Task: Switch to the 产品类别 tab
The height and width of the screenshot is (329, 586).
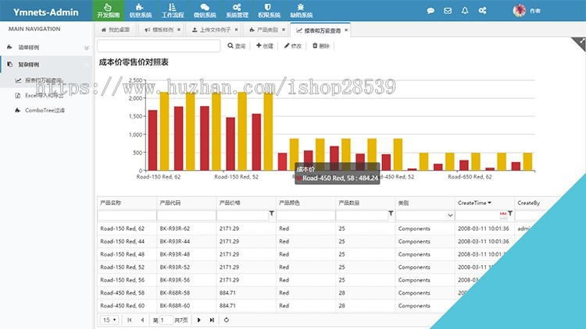Action: click(263, 30)
